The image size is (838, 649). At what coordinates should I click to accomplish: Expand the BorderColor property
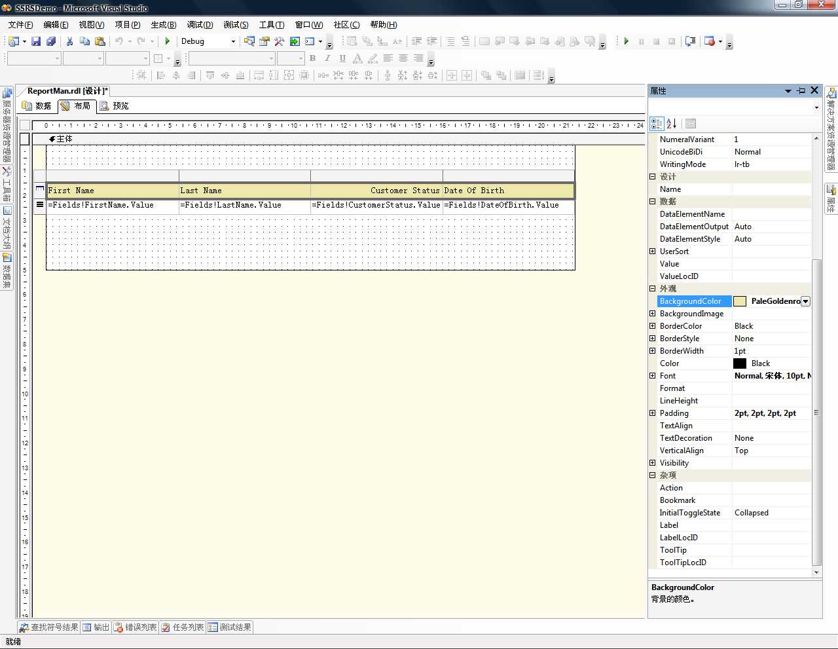(x=652, y=326)
